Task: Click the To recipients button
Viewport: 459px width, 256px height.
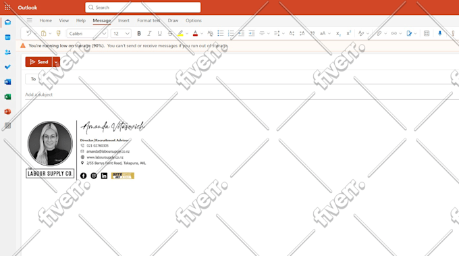Action: click(x=33, y=79)
